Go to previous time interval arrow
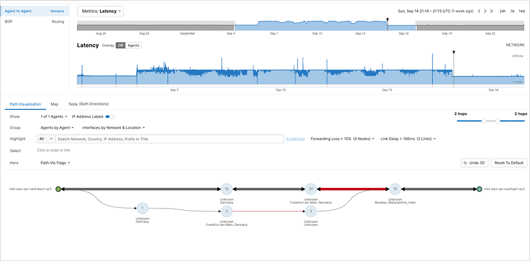The height and width of the screenshot is (261, 530). [x=479, y=11]
